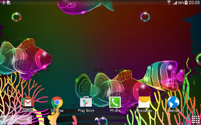Screen dimensions: 201x125
Task: Tap the 20:25 clock
Action: point(194,3)
